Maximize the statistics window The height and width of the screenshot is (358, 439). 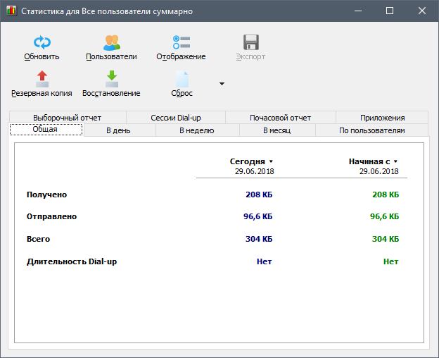(x=390, y=11)
